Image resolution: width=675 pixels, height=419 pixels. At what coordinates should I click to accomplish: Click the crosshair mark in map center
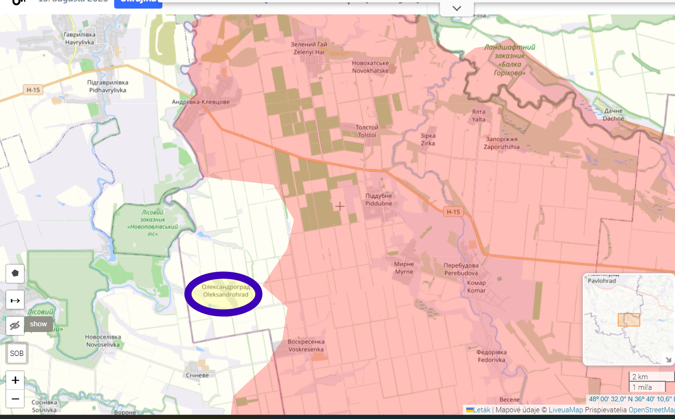(x=340, y=206)
